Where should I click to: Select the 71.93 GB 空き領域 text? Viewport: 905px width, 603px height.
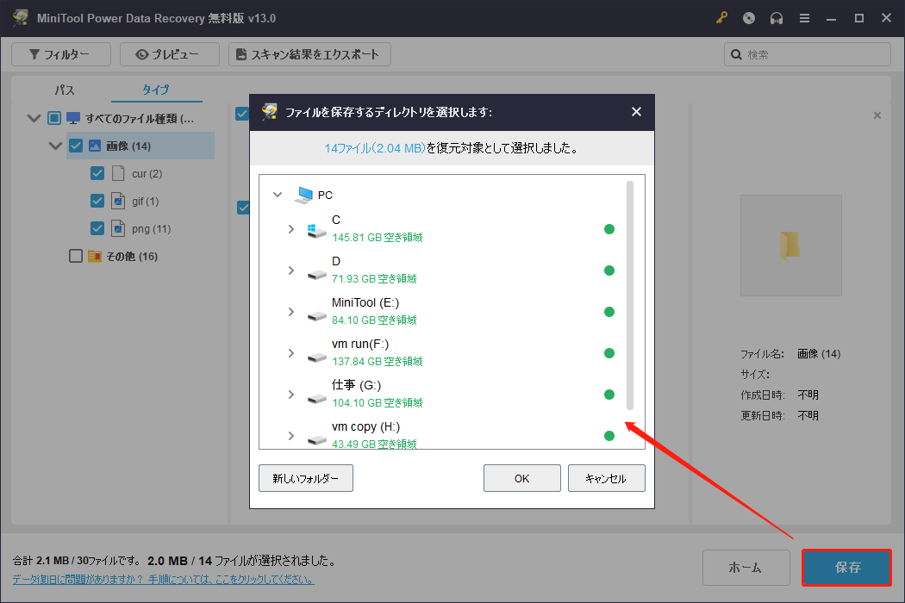(x=374, y=279)
